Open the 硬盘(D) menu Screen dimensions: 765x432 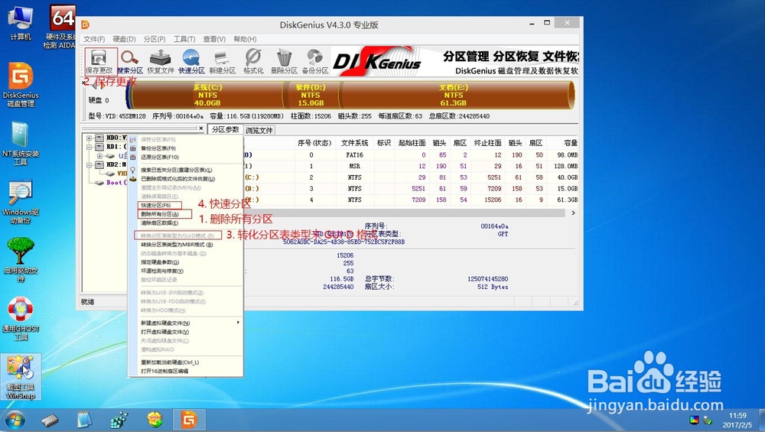pyautogui.click(x=125, y=39)
